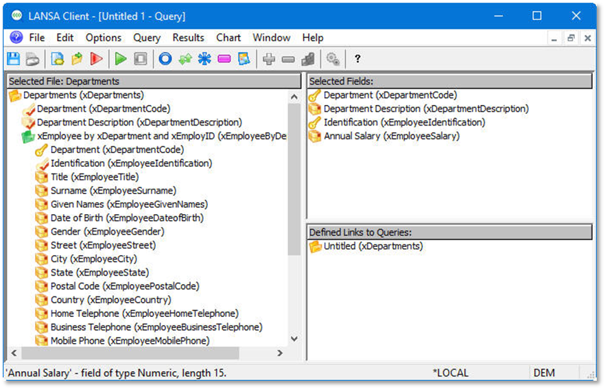Click the file tree scroll up arrow
Screen dimensions: 605x389
pos(294,97)
